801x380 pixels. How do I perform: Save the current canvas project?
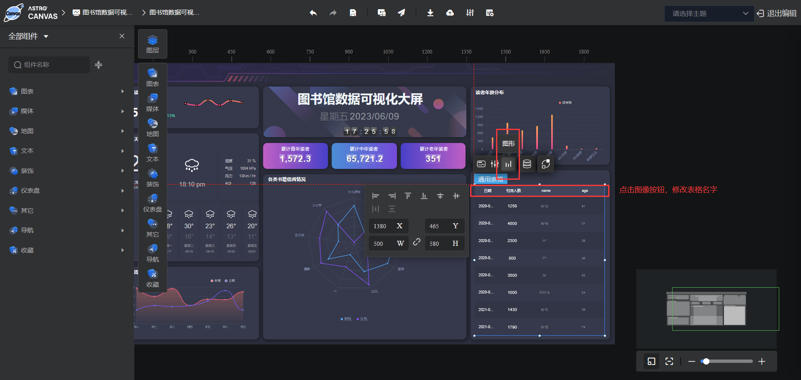coord(353,13)
